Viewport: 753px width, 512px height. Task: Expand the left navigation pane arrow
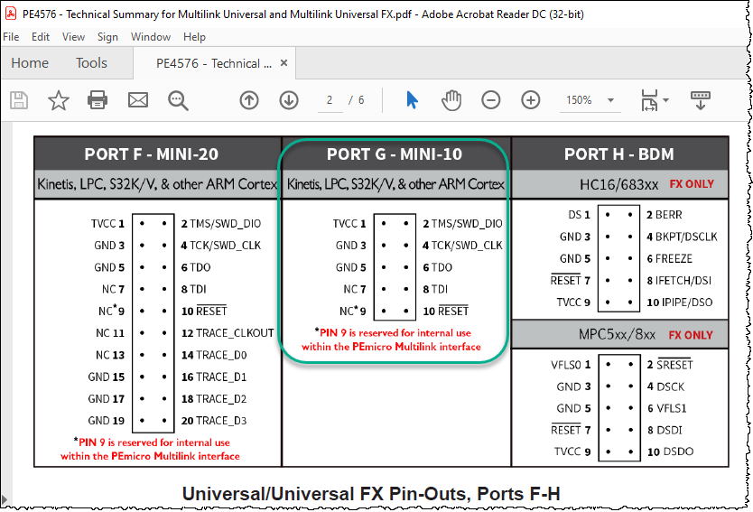pos(5,500)
